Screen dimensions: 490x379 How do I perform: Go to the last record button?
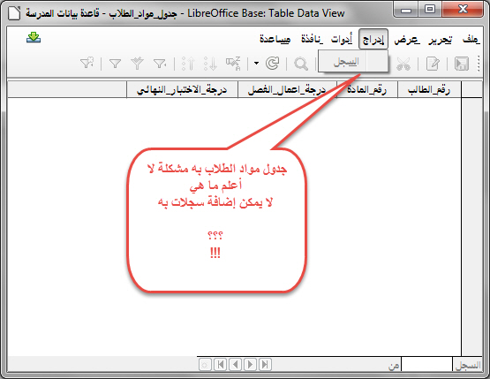point(265,364)
